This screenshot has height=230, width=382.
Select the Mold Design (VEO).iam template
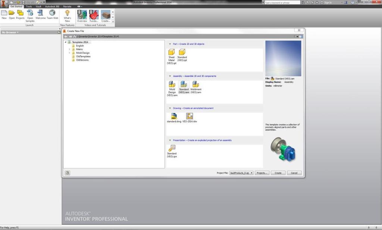click(172, 88)
